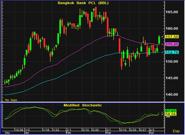185x135 pixels.
Task: Click the No Gaps label
Action: coord(11,100)
